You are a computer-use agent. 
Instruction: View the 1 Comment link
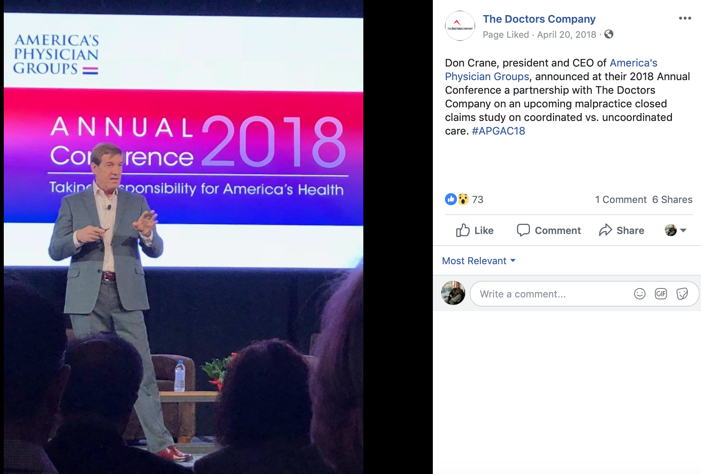pos(621,200)
